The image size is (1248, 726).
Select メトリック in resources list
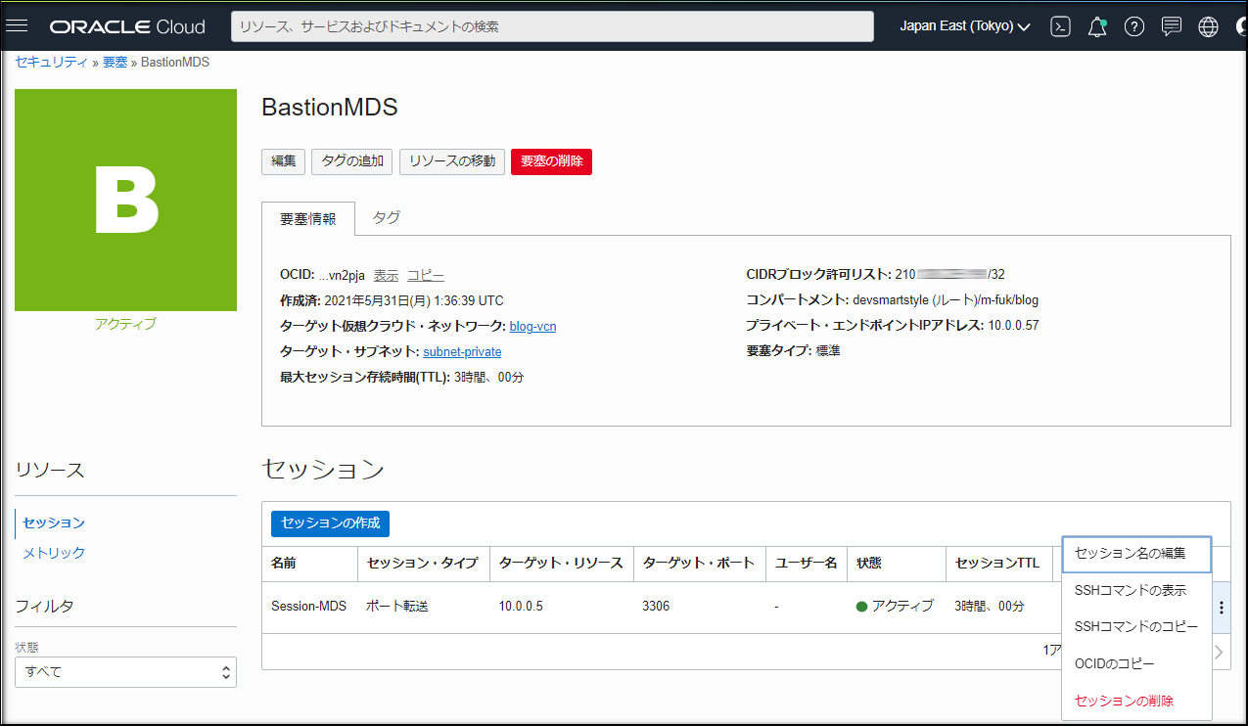[x=54, y=553]
